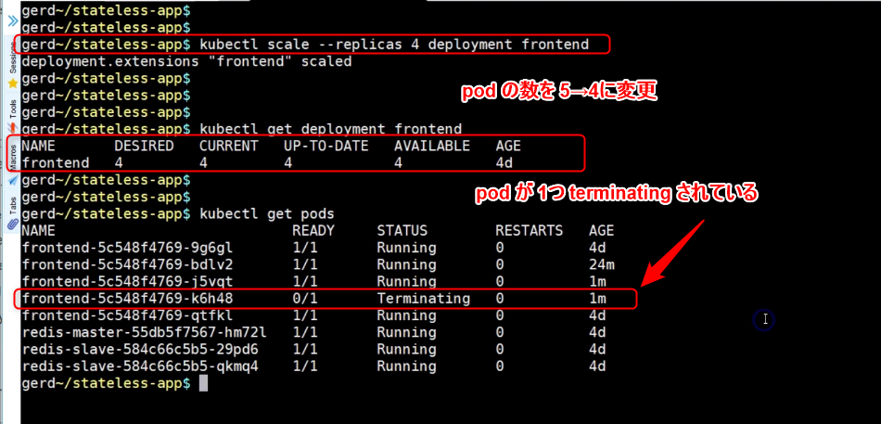Click the kubectl scale --replicas 4 command line
Image resolution: width=881 pixels, height=424 pixels.
(394, 45)
